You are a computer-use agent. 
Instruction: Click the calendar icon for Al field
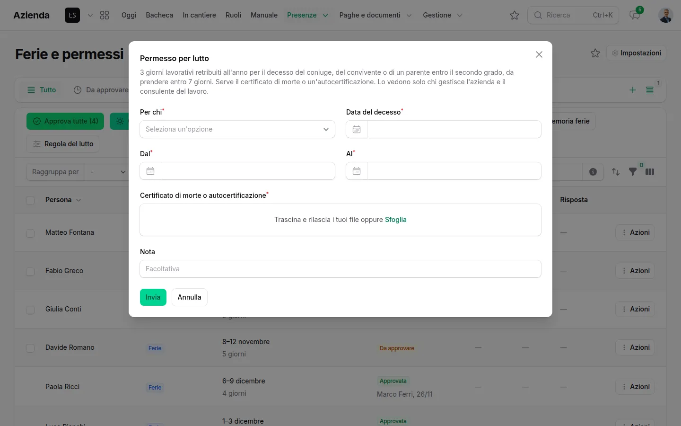(357, 171)
